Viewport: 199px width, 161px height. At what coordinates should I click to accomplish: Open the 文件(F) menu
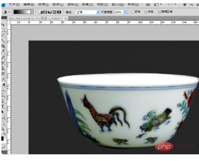click(14, 4)
